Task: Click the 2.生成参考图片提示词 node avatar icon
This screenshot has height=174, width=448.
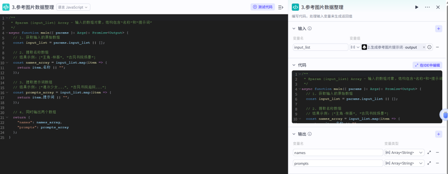Action: [364, 47]
